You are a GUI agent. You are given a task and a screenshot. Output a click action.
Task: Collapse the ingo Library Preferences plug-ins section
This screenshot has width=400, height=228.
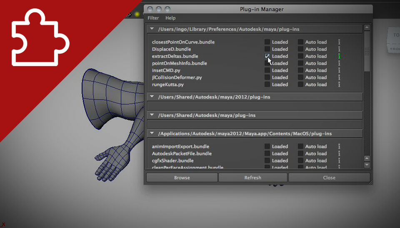click(x=152, y=29)
